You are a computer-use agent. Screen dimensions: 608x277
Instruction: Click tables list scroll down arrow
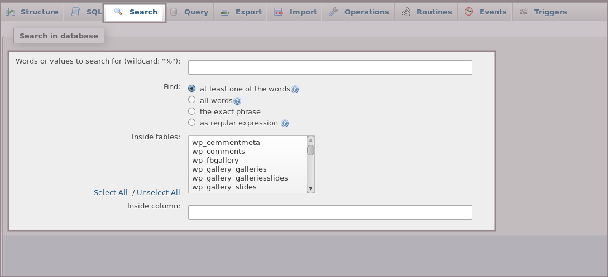coord(311,189)
